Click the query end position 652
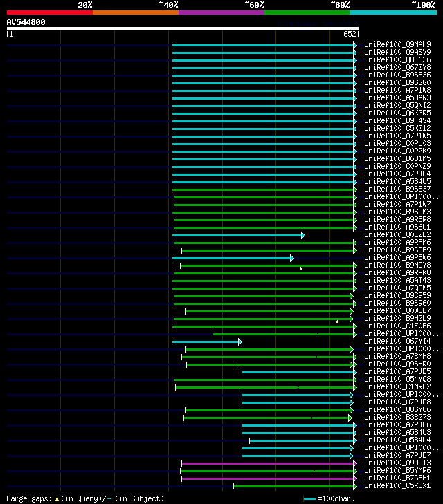The height and width of the screenshot is (504, 443). tap(350, 34)
